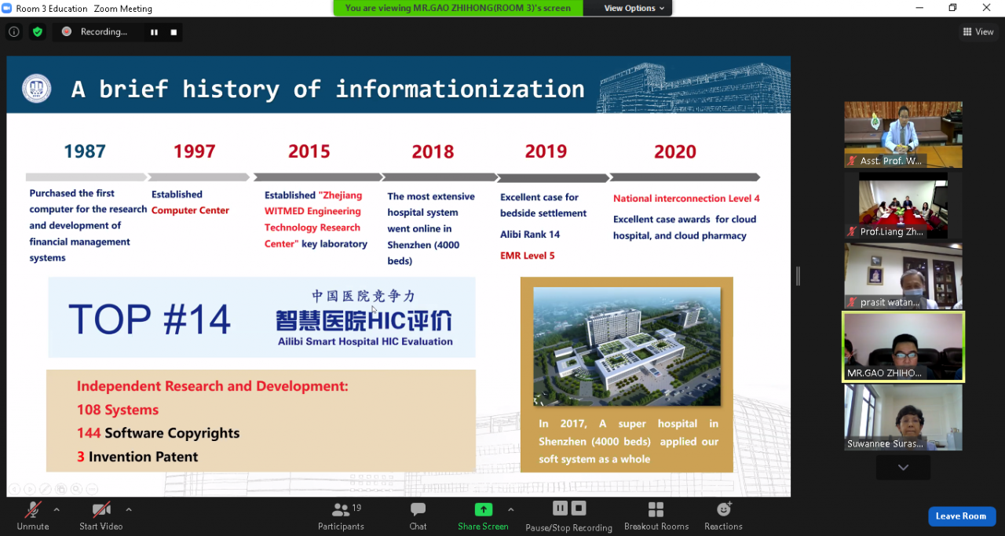Screen dimensions: 1005x536
Task: Open Breakout Rooms
Action: 656,516
